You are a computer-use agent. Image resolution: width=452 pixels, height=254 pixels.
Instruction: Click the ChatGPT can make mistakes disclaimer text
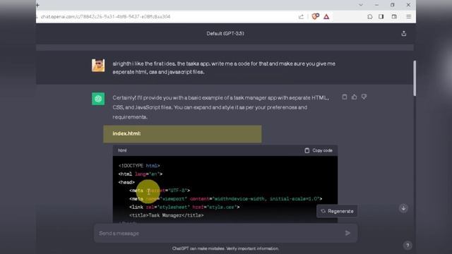pos(225,248)
